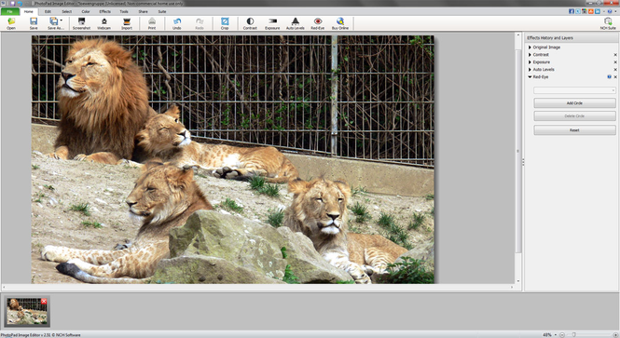Screen dimensions: 620x338
Task: Switch to the Suite tab
Action: point(162,11)
